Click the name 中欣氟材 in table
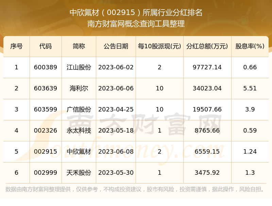Screen dimensions: 272x206 tap(79, 152)
